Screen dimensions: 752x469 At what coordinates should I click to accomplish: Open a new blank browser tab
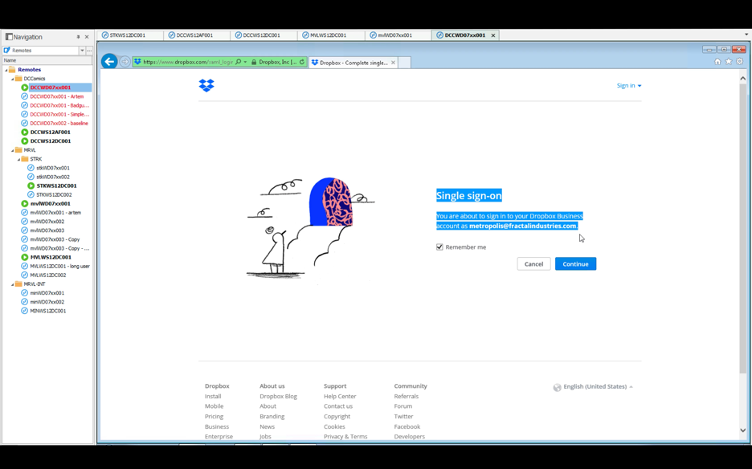click(x=404, y=63)
